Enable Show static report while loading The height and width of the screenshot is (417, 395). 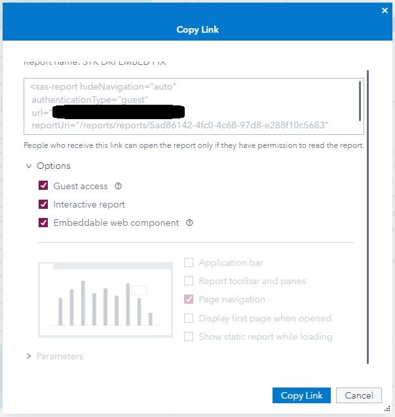coord(189,336)
